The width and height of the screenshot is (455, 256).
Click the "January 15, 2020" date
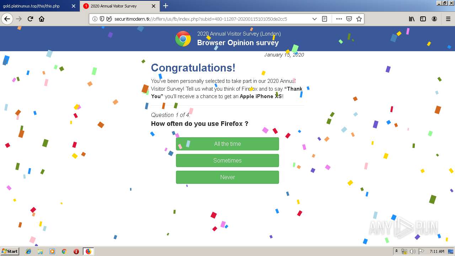(284, 55)
